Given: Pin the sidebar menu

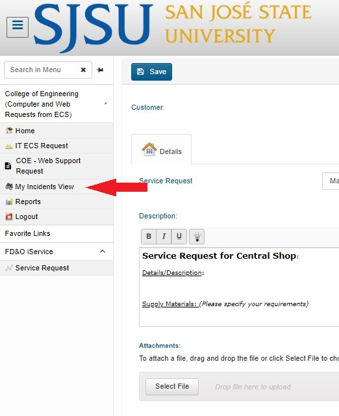Looking at the screenshot, I should (100, 70).
